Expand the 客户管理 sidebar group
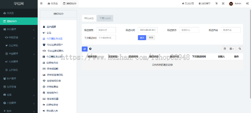 19,79
